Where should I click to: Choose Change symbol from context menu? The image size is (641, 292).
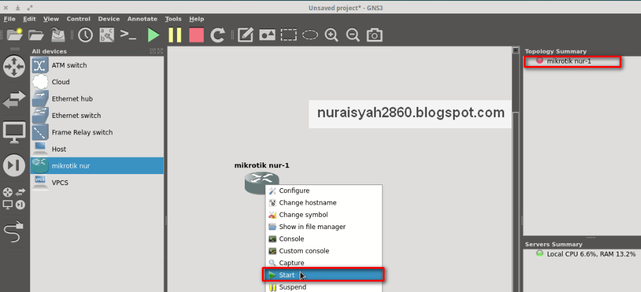tap(324, 214)
